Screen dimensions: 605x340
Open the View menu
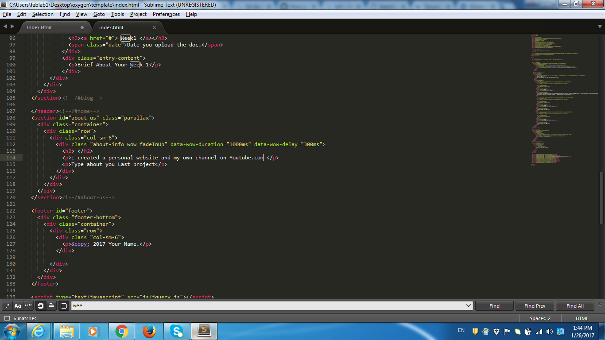click(x=81, y=14)
